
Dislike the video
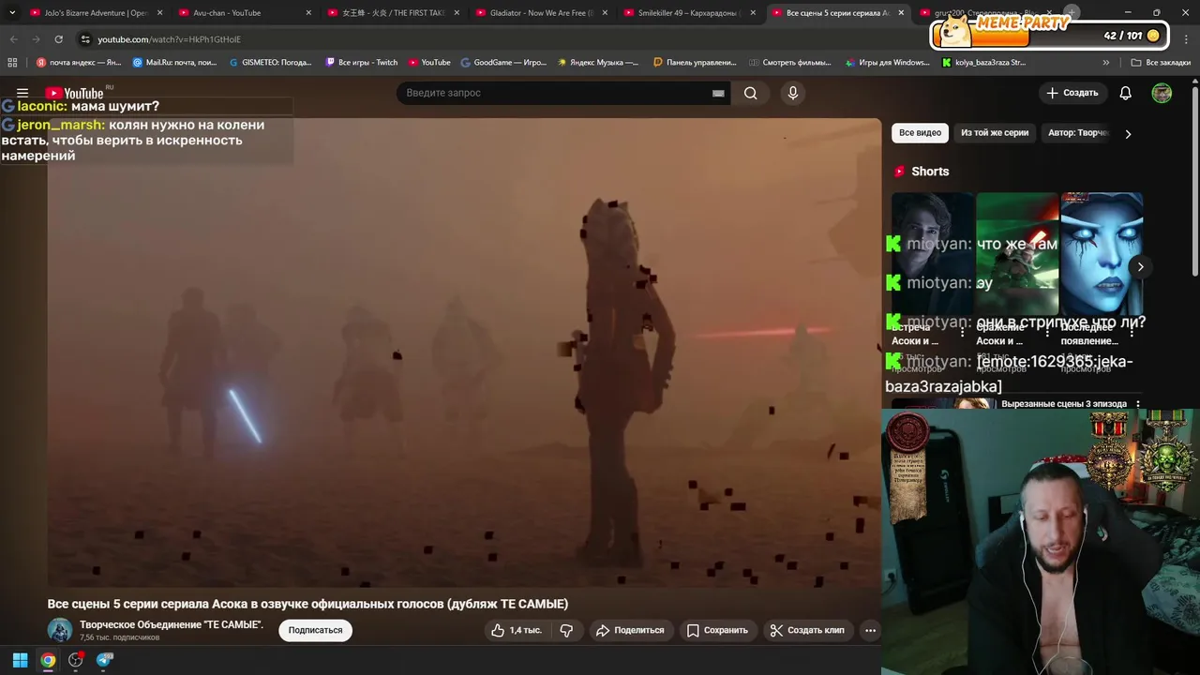566,630
